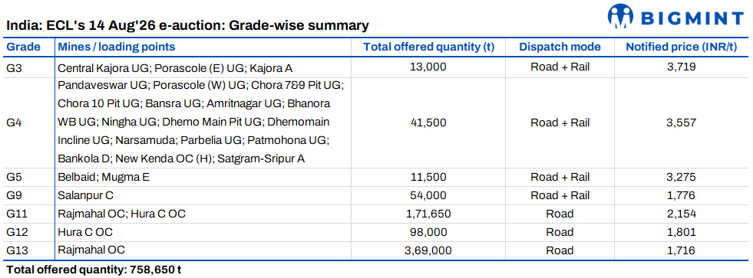Select the G13 grade cell
This screenshot has height=278, width=753.
[x=16, y=250]
